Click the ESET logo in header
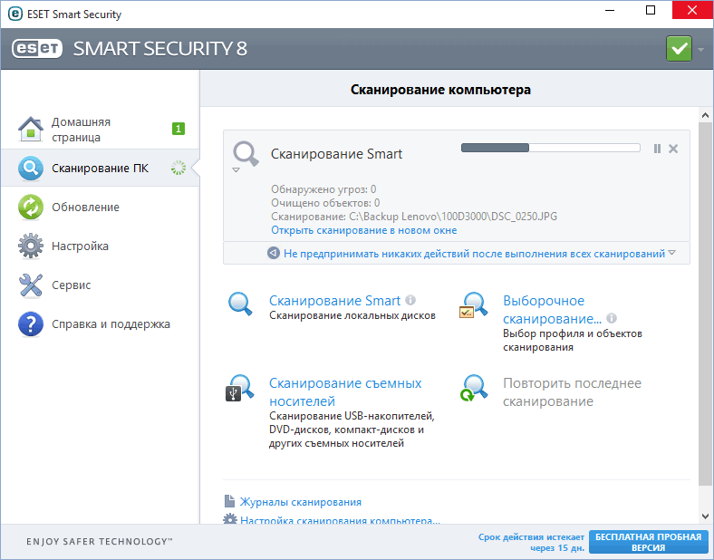The image size is (714, 560). tap(37, 49)
